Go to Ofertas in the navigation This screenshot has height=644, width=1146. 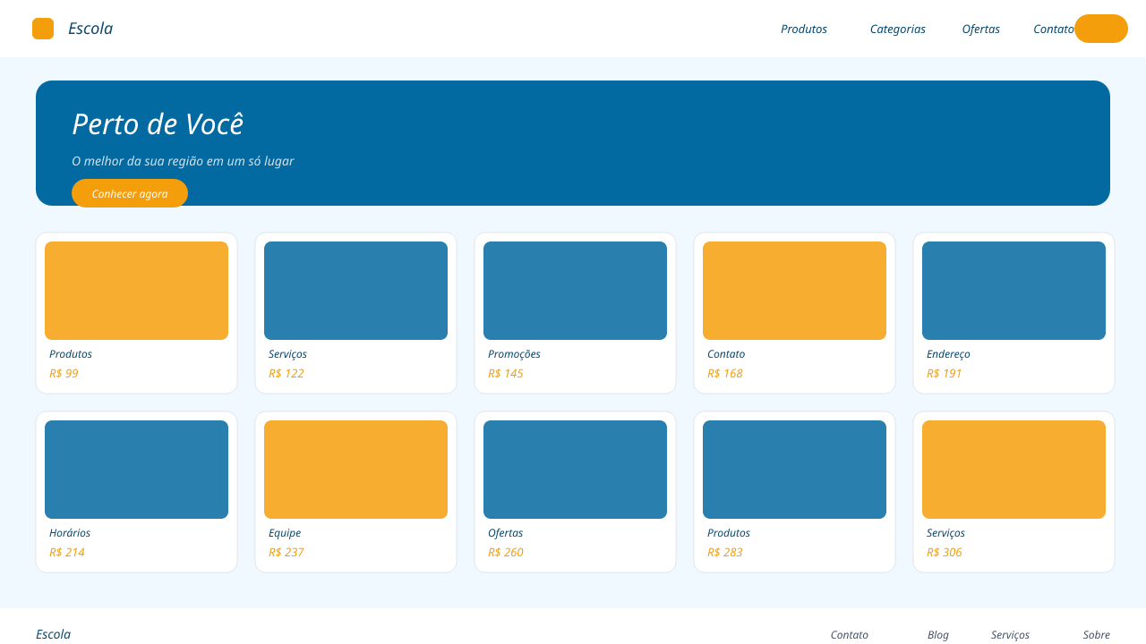pyautogui.click(x=981, y=29)
